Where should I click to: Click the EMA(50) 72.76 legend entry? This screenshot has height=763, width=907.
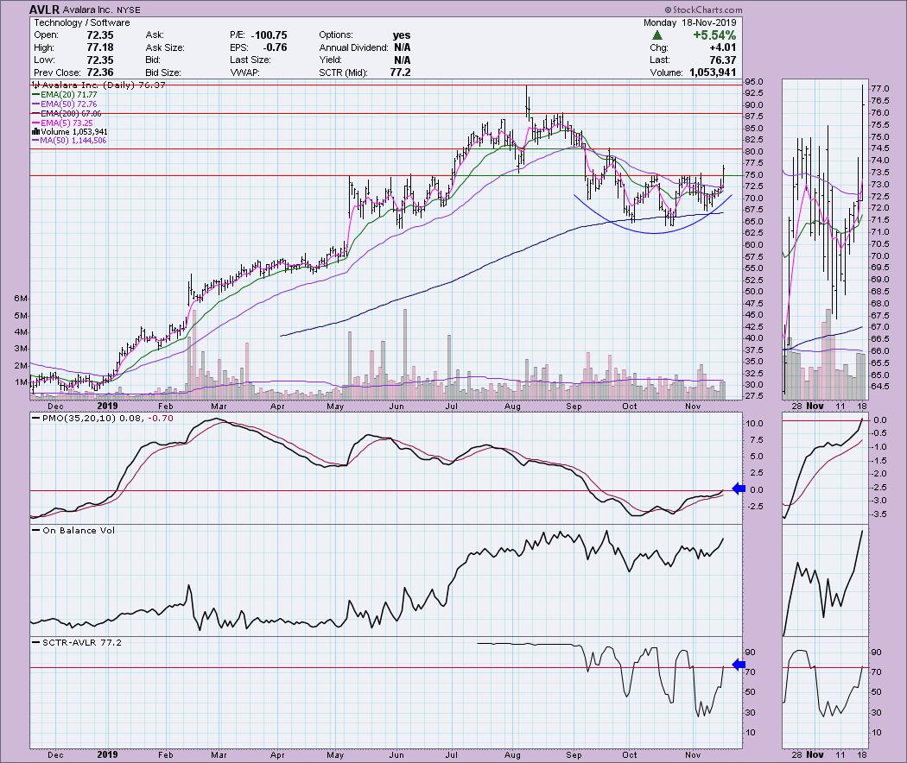coord(64,104)
